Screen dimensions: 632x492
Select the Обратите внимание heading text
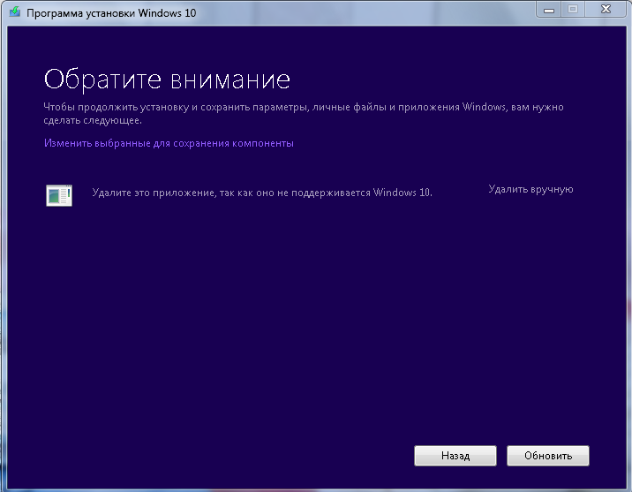coord(167,79)
